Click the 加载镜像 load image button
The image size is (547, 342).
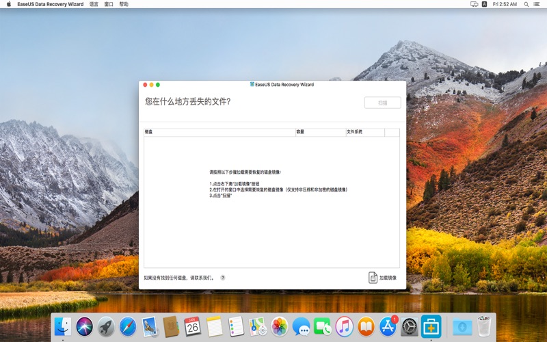[382, 278]
